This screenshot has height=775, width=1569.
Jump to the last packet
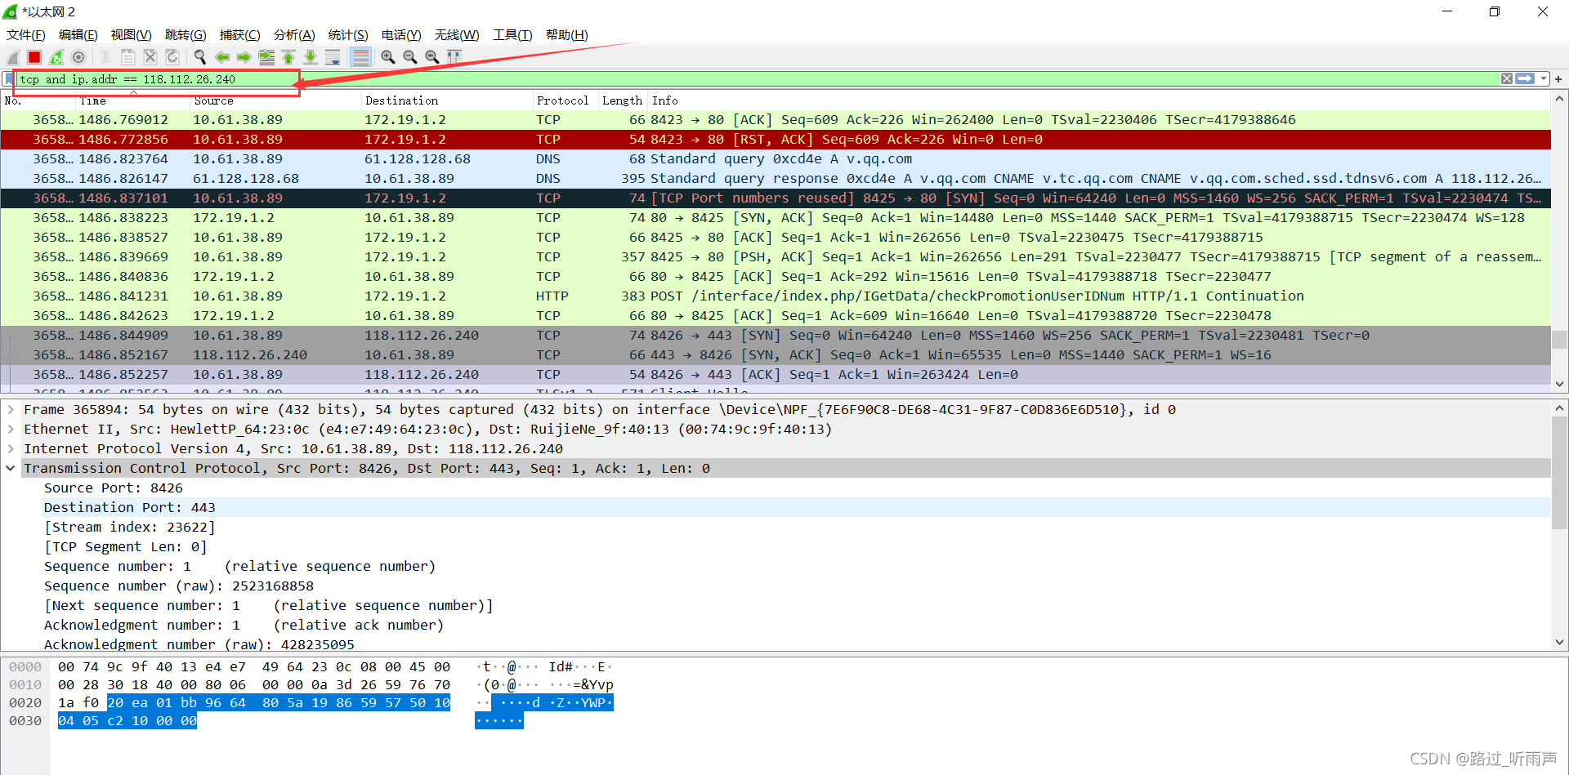311,57
